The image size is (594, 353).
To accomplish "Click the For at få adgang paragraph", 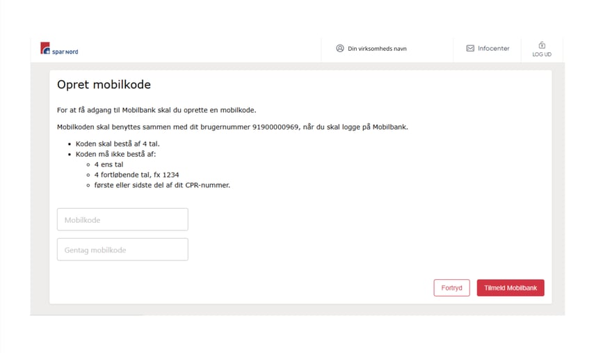I will tap(156, 110).
